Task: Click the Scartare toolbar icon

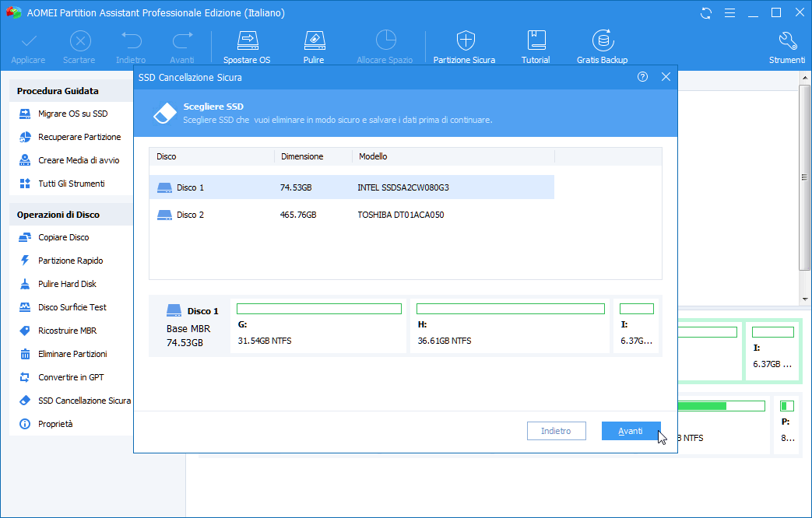Action: point(79,47)
